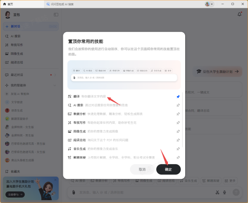
Task: Open 金牌特效 - 男生版 agent
Action: click(x=31, y=135)
